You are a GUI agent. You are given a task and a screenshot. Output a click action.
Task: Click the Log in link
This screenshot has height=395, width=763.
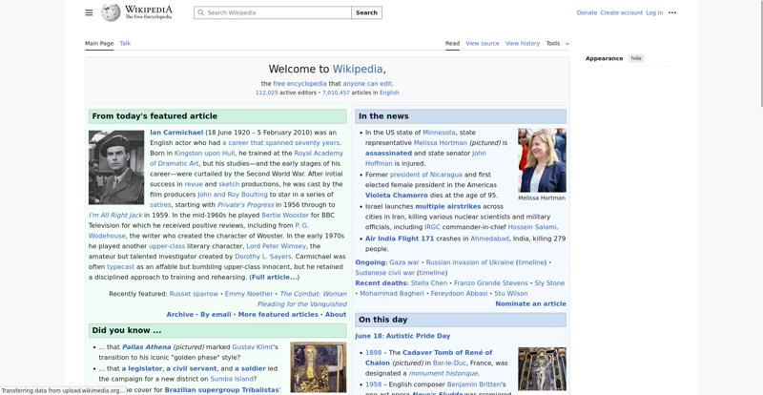654,12
